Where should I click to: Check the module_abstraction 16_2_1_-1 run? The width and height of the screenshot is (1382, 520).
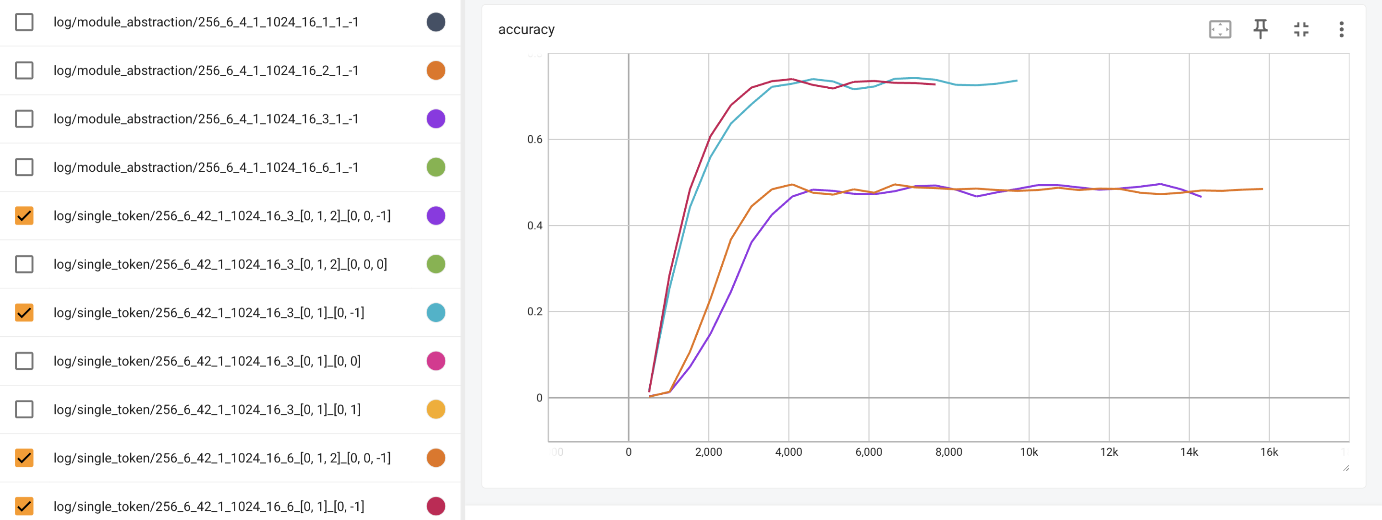pos(24,70)
